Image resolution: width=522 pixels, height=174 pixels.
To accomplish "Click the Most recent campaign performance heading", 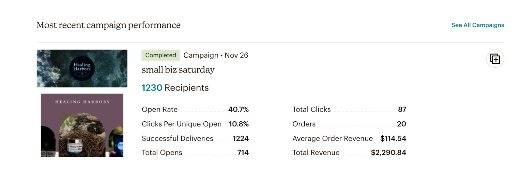I will pos(109,25).
